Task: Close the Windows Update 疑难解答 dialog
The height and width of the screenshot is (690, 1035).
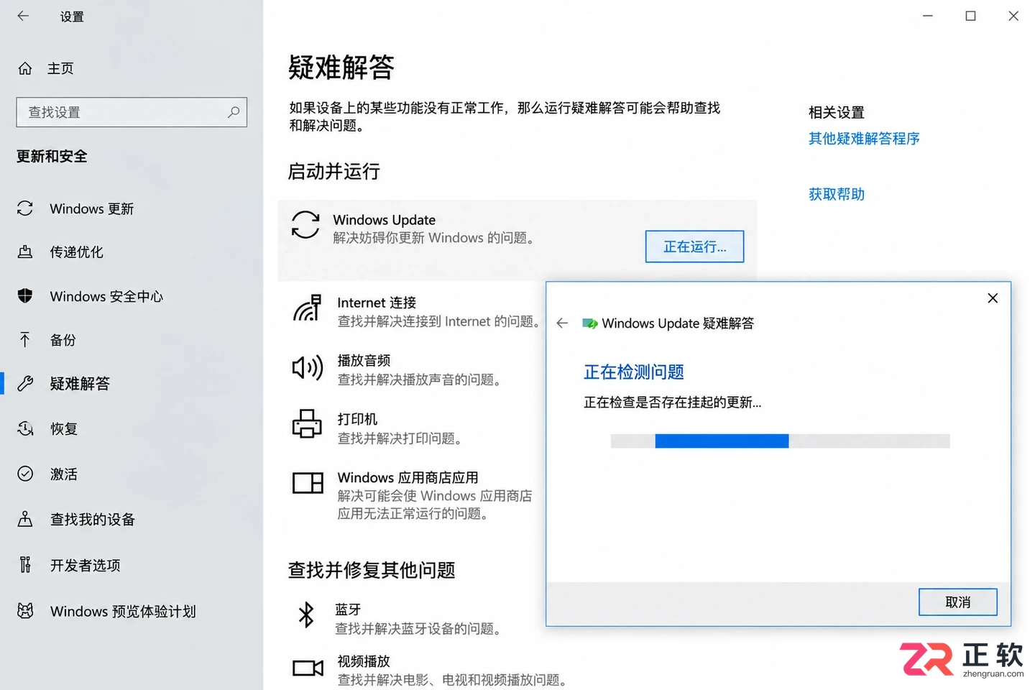Action: click(x=993, y=298)
